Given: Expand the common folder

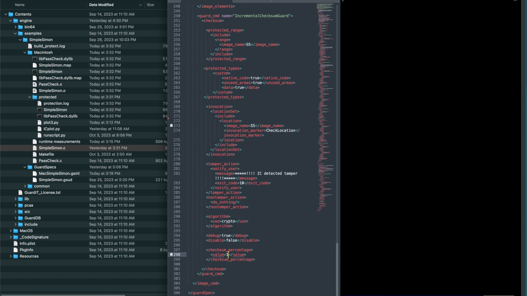Looking at the screenshot, I should tap(25, 186).
